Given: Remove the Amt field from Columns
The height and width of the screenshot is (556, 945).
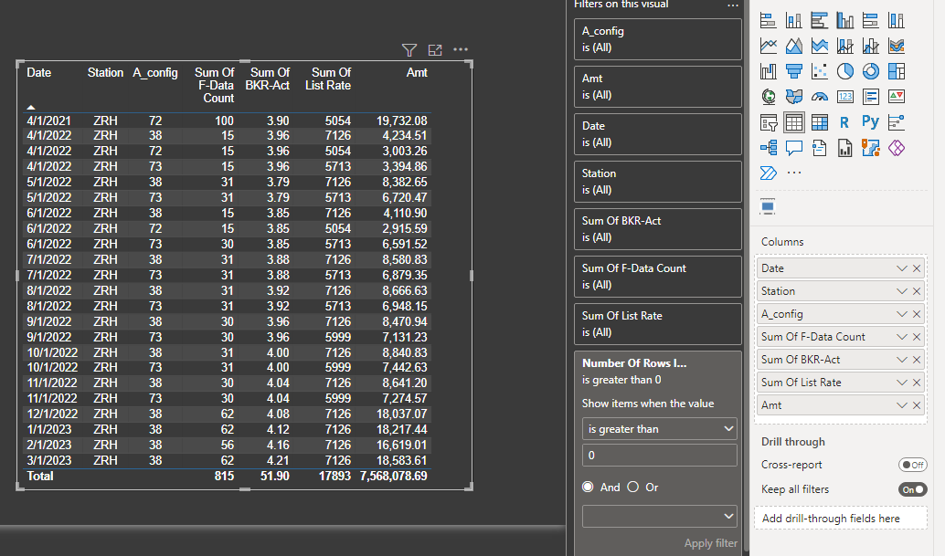Looking at the screenshot, I should [918, 405].
